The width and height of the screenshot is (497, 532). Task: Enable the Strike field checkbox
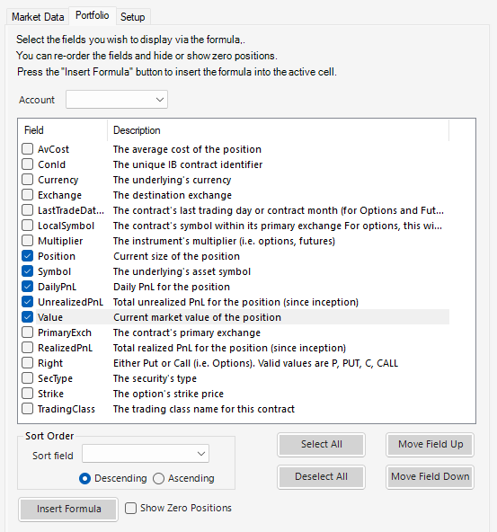click(28, 393)
